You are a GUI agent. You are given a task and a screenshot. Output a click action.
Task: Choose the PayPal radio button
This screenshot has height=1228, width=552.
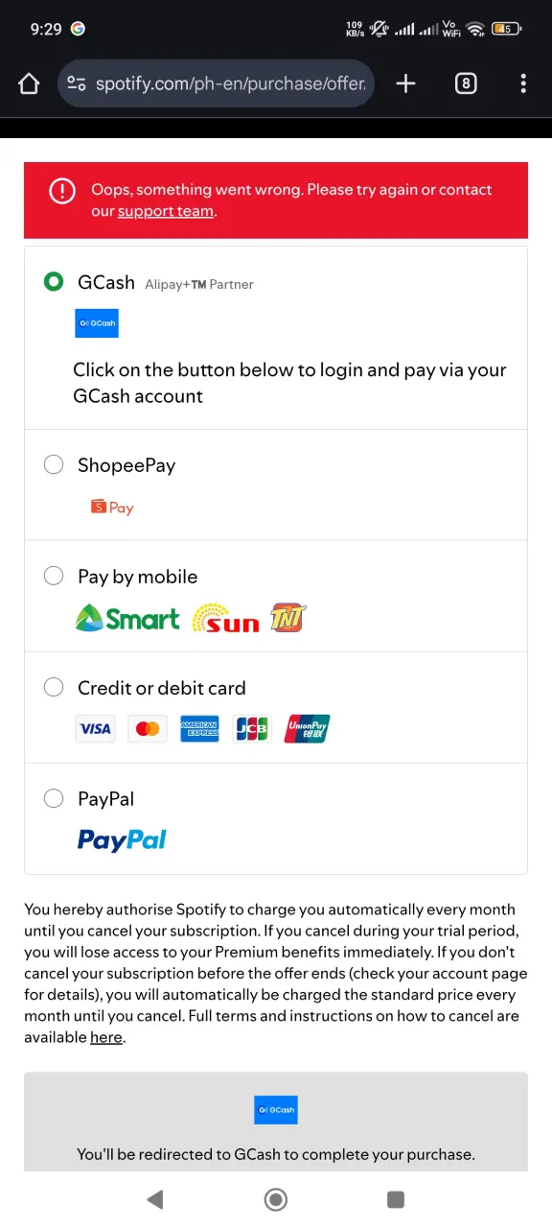[54, 798]
